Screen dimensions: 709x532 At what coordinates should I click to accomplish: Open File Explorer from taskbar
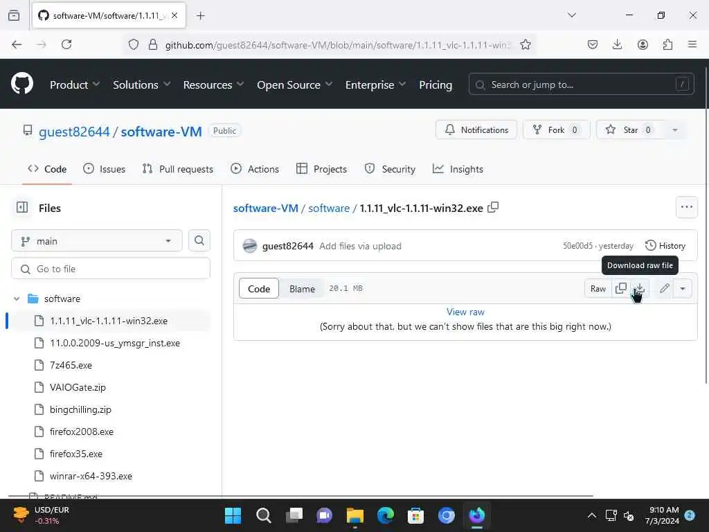click(x=355, y=515)
